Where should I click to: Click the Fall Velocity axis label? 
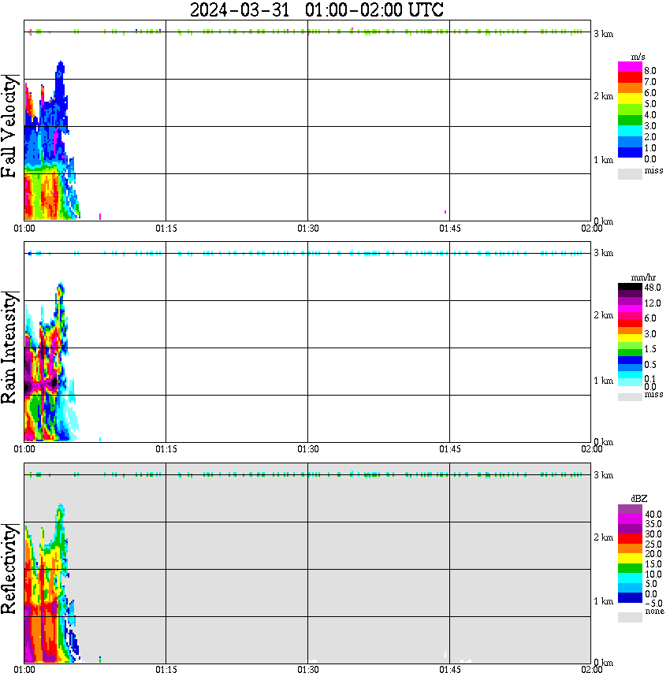pyautogui.click(x=9, y=126)
